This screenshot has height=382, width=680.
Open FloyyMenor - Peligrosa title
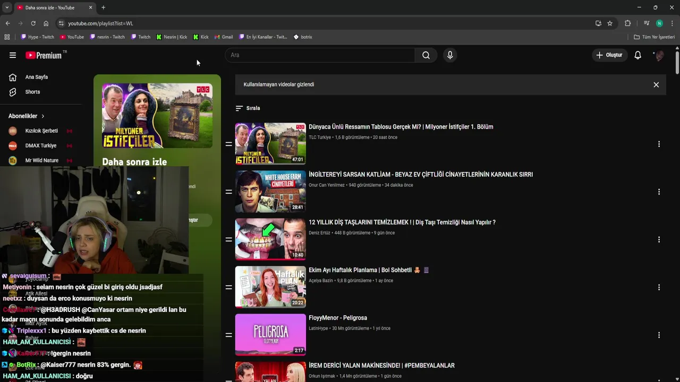tap(338, 318)
